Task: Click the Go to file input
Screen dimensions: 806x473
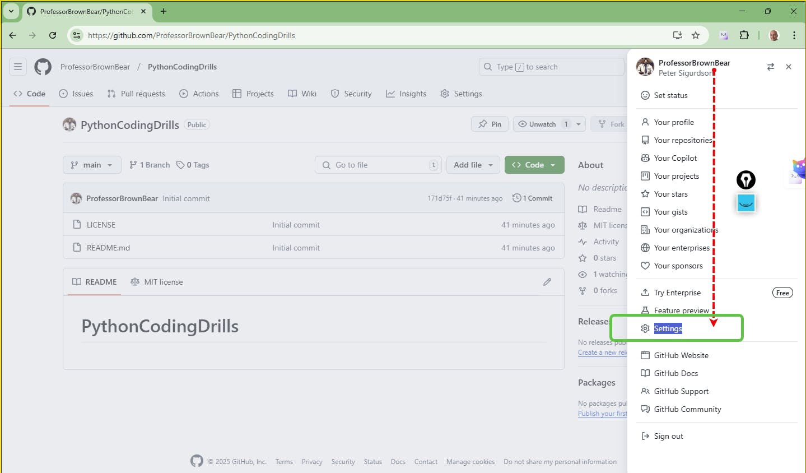Action: [x=379, y=165]
